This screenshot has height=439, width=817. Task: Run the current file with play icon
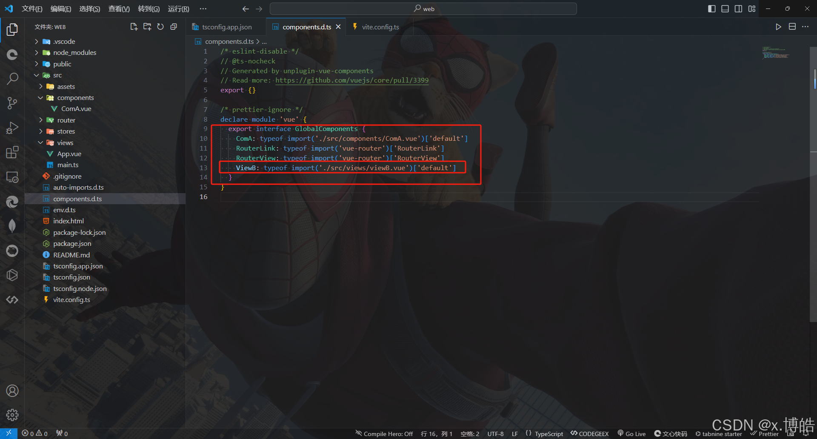tap(778, 27)
